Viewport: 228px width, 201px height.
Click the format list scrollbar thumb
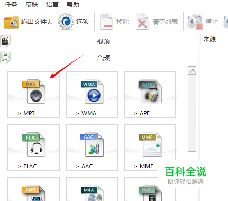(192, 113)
